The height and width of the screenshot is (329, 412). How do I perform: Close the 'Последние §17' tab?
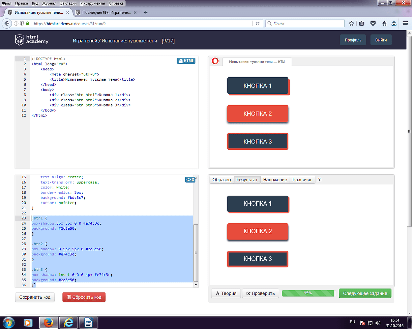point(135,13)
